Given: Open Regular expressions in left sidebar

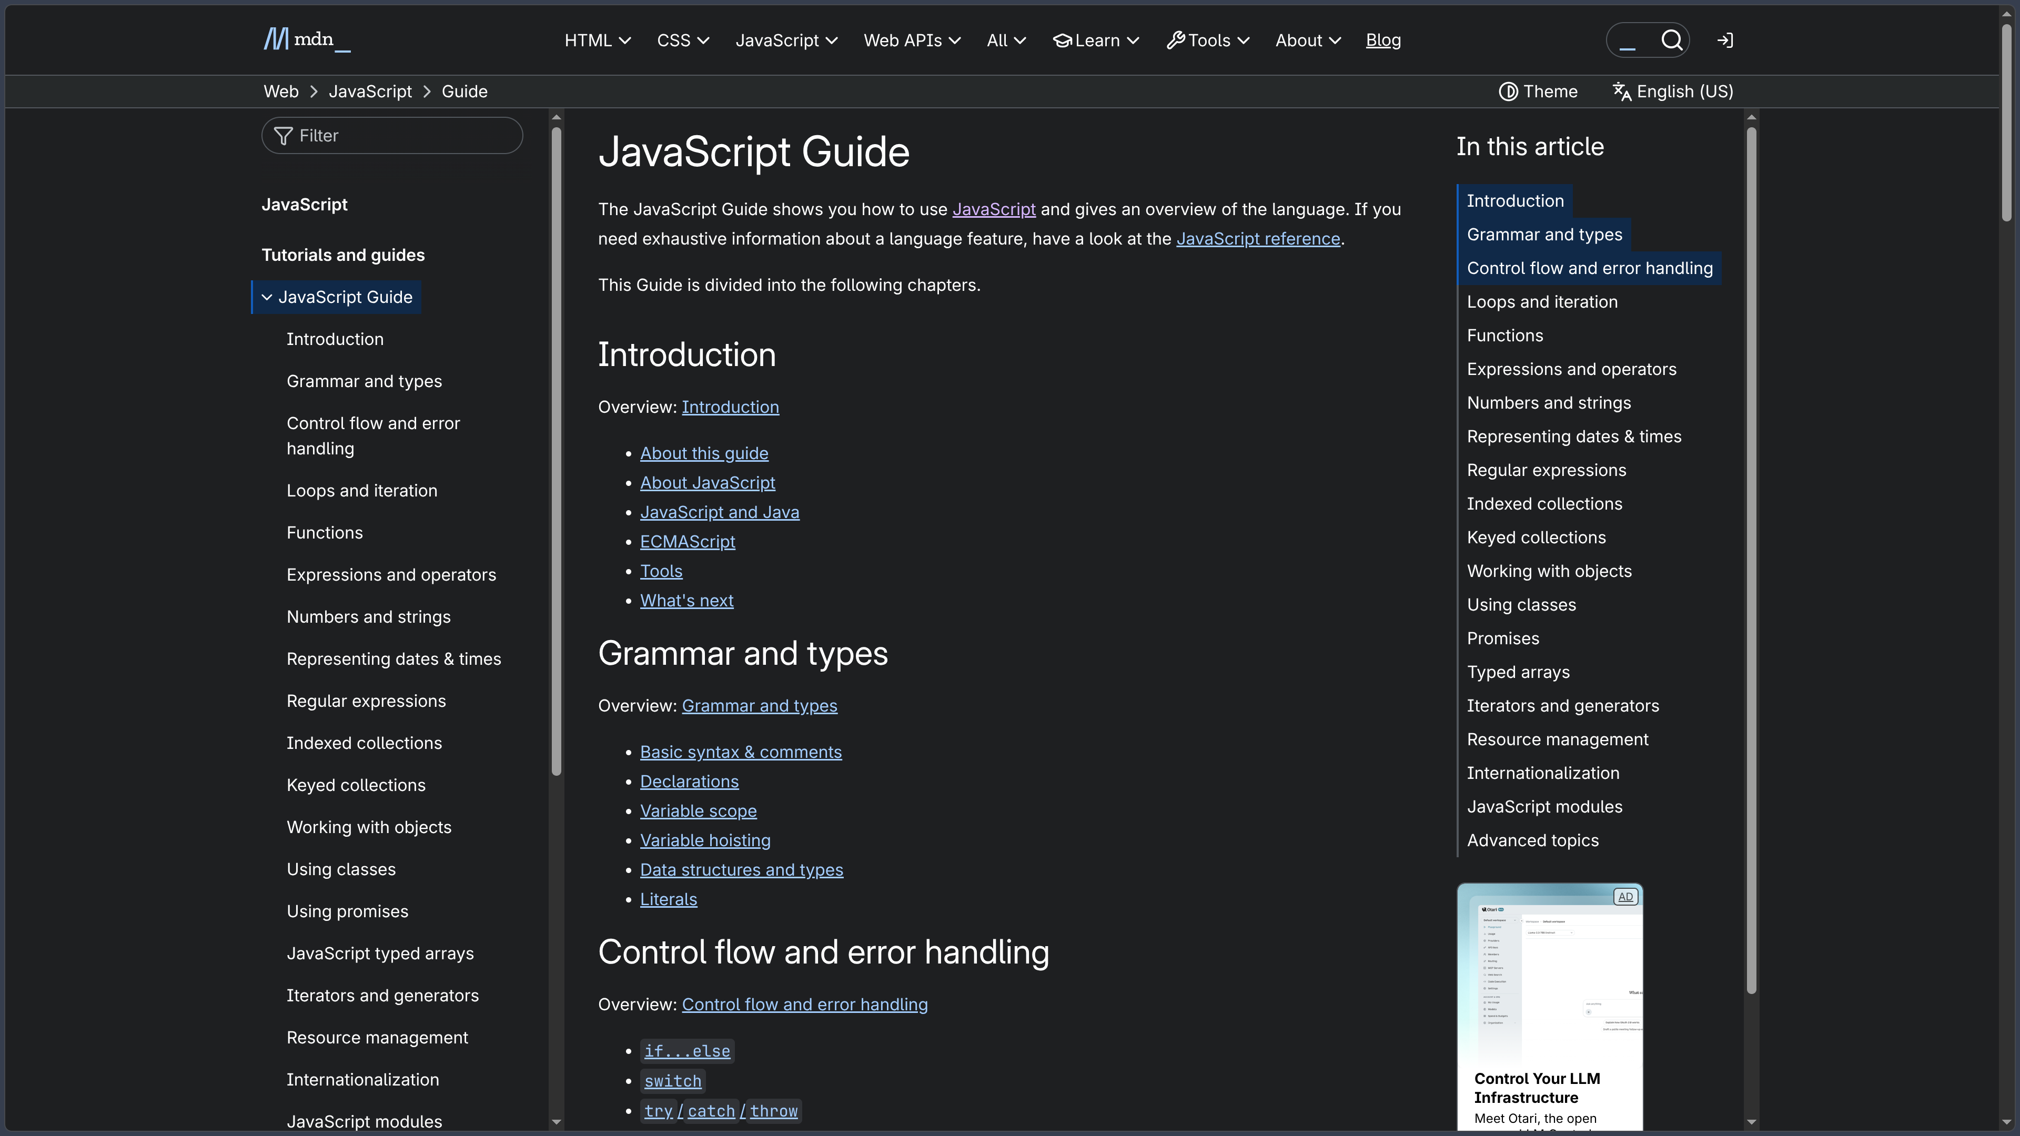Looking at the screenshot, I should pos(366,702).
